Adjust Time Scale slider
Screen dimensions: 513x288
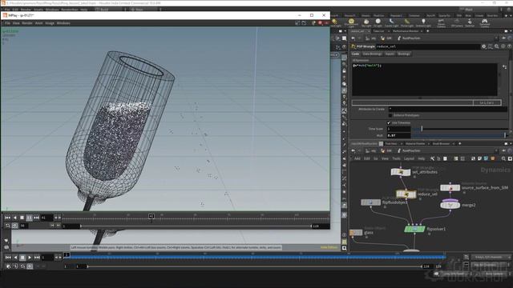pos(422,129)
